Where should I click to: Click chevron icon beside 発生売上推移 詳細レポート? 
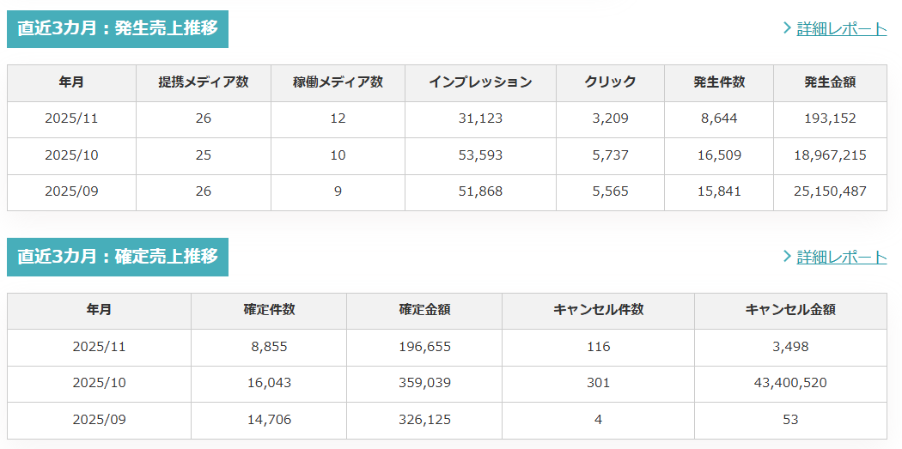click(786, 28)
